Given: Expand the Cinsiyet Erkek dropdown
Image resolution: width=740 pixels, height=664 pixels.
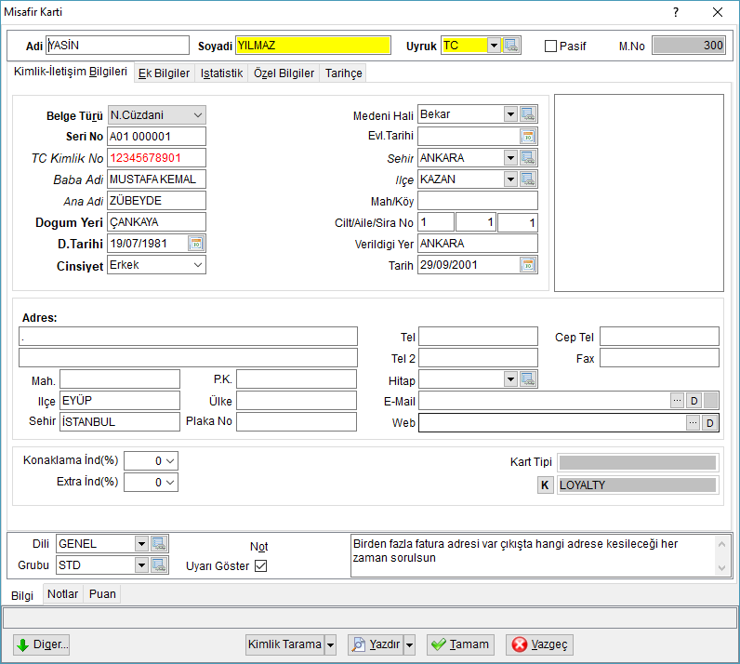Looking at the screenshot, I should (198, 265).
